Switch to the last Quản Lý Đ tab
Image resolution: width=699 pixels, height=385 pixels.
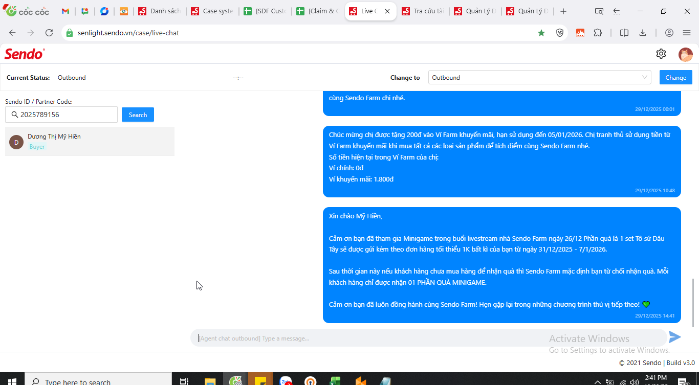pyautogui.click(x=528, y=11)
